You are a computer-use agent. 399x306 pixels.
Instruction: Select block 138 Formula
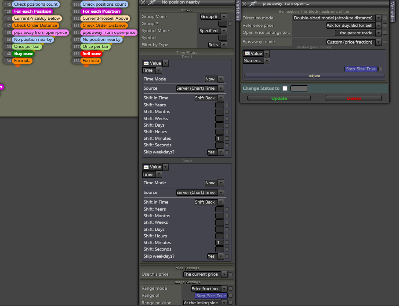point(91,61)
